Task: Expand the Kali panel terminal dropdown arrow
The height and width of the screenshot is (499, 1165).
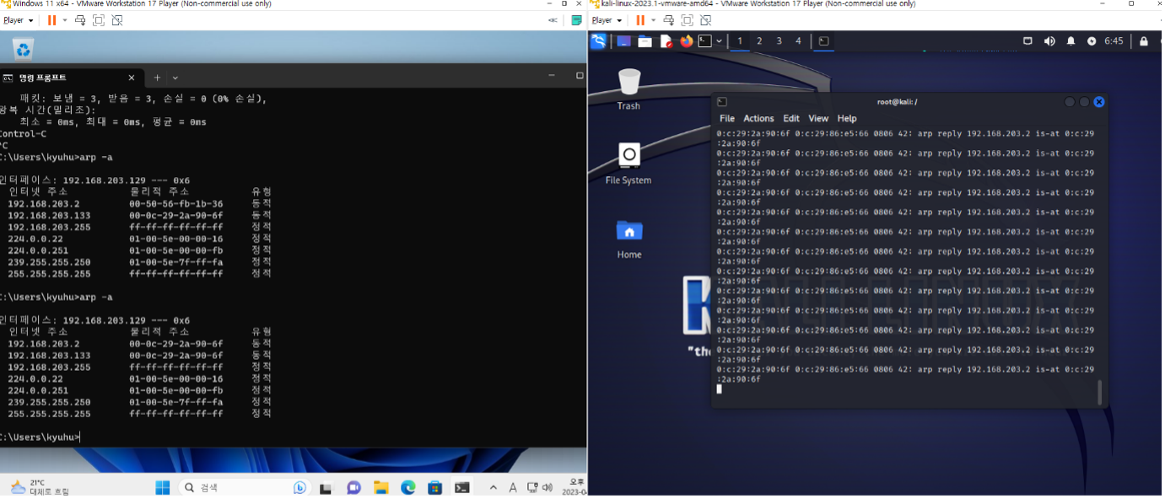Action: point(719,40)
